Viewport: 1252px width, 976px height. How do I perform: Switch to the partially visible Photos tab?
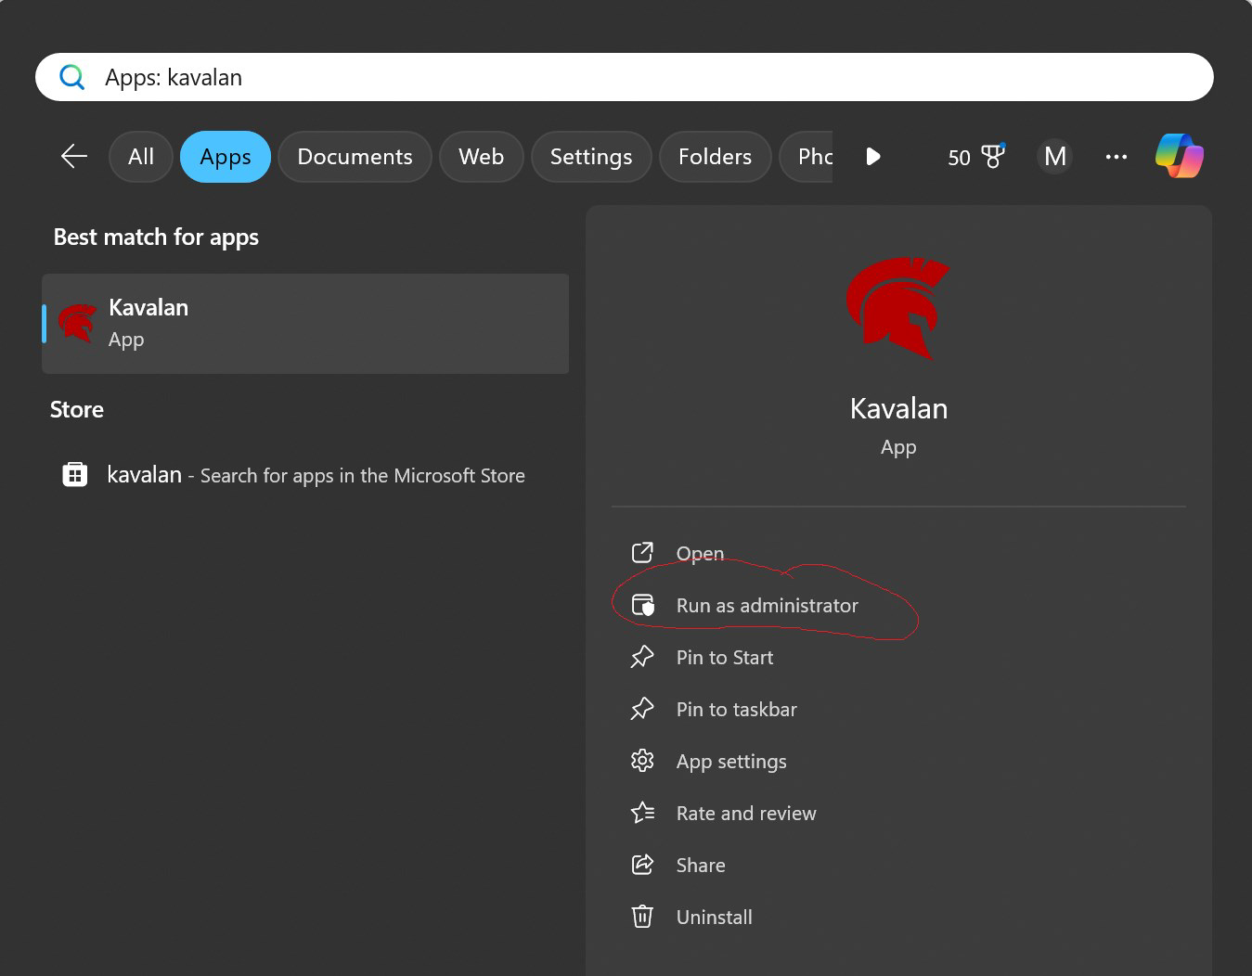pos(807,157)
